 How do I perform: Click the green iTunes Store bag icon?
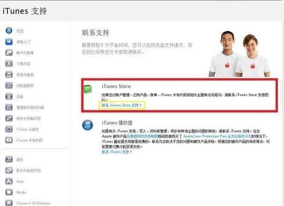pos(88,89)
